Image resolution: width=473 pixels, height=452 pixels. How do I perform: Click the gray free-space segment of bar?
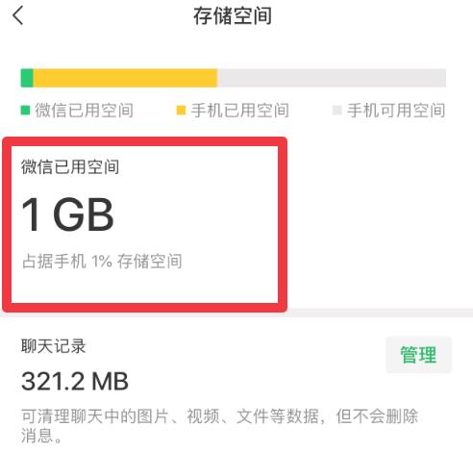(x=332, y=78)
